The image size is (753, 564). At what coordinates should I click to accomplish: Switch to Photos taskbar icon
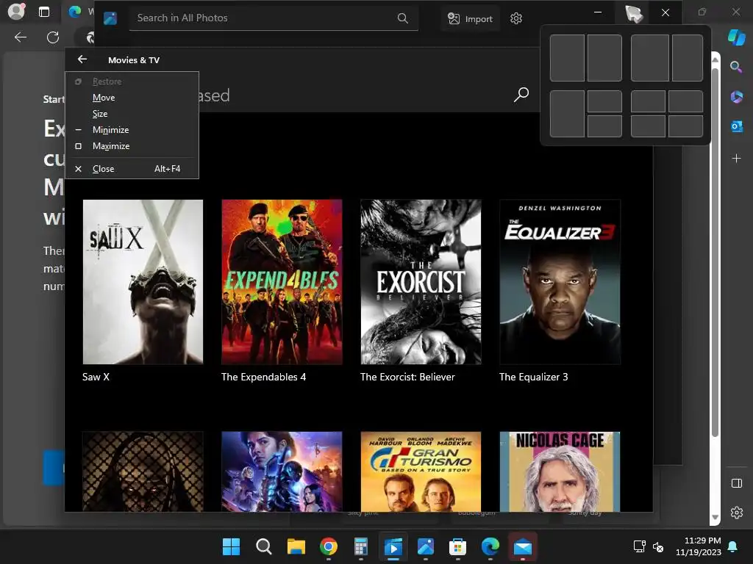pos(426,546)
